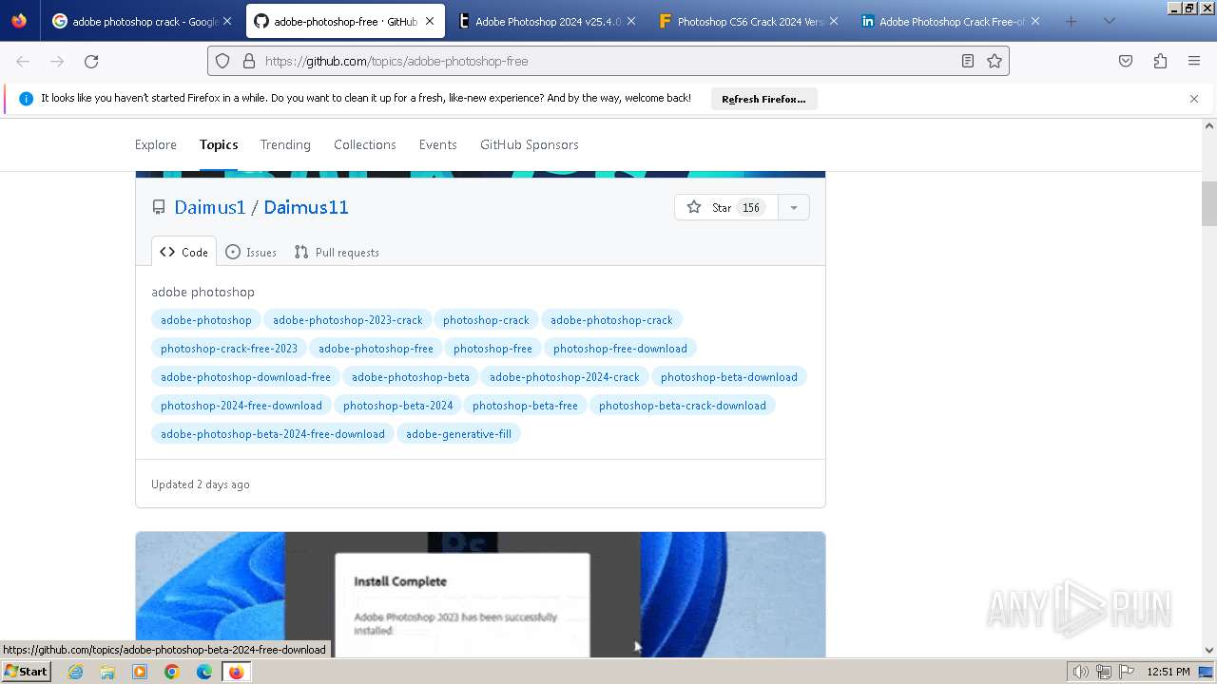Screen dimensions: 1217x684
Task: Open the Windows Start button
Action: point(26,672)
